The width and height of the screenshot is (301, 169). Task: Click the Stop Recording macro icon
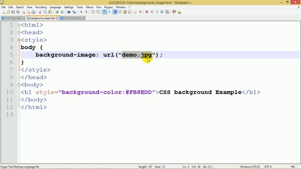click(x=152, y=12)
